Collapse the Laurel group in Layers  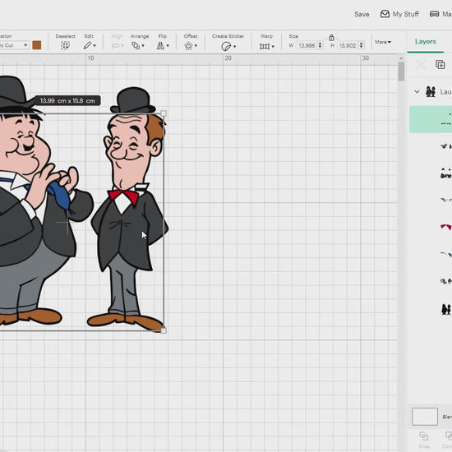(417, 92)
